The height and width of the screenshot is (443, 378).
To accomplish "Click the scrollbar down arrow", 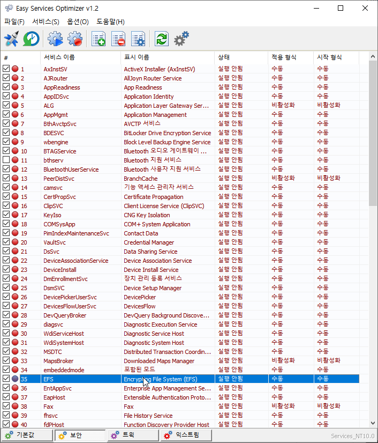I will 373,423.
